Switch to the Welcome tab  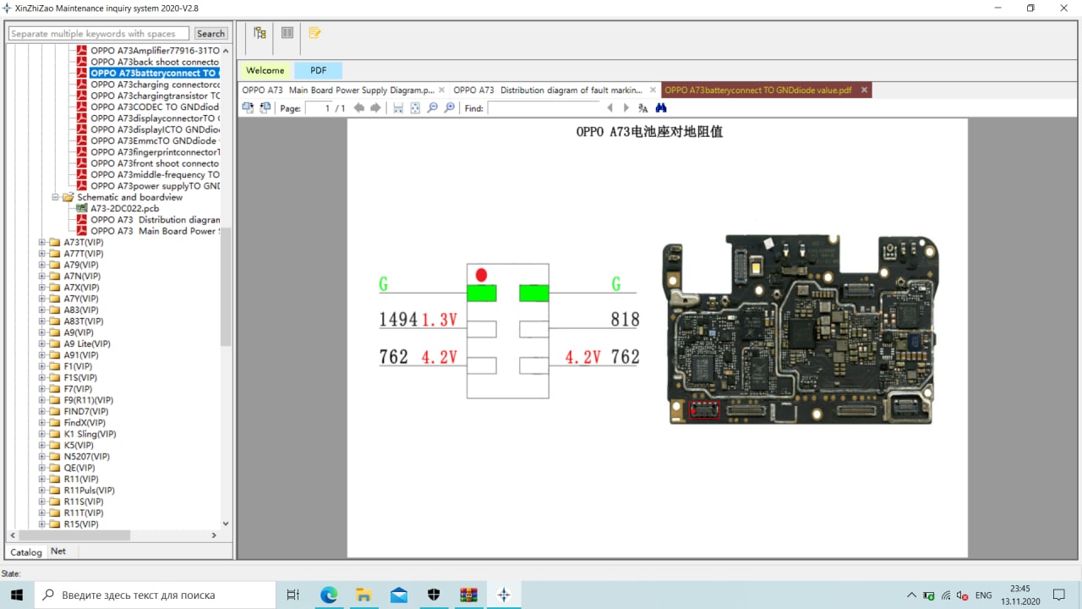point(265,70)
